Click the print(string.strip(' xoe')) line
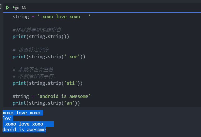 (49, 56)
